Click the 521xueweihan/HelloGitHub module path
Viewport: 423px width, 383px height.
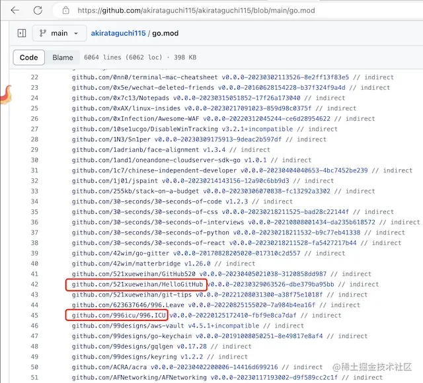pyautogui.click(x=137, y=285)
